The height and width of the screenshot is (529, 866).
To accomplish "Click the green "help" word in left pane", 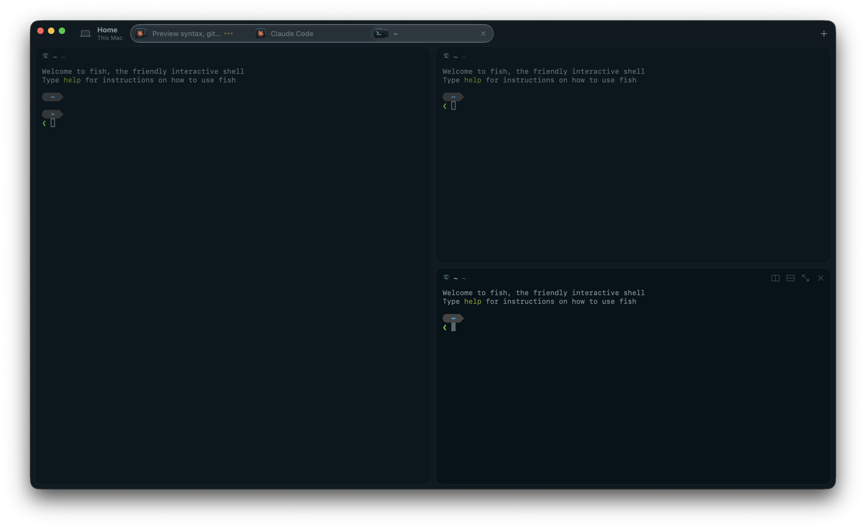I will [x=72, y=80].
